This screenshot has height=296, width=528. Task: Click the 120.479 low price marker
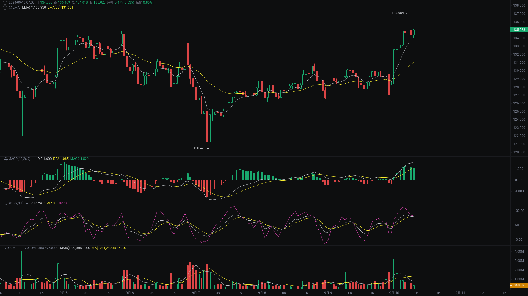click(x=199, y=148)
